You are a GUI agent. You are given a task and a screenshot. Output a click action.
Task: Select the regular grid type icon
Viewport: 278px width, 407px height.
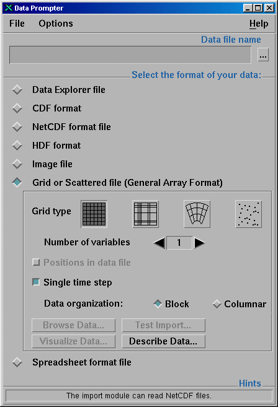coord(94,214)
